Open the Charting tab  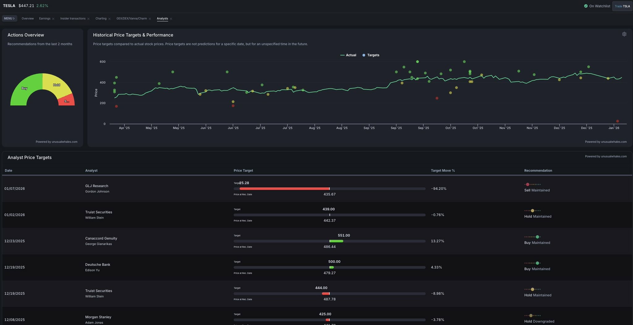[101, 19]
